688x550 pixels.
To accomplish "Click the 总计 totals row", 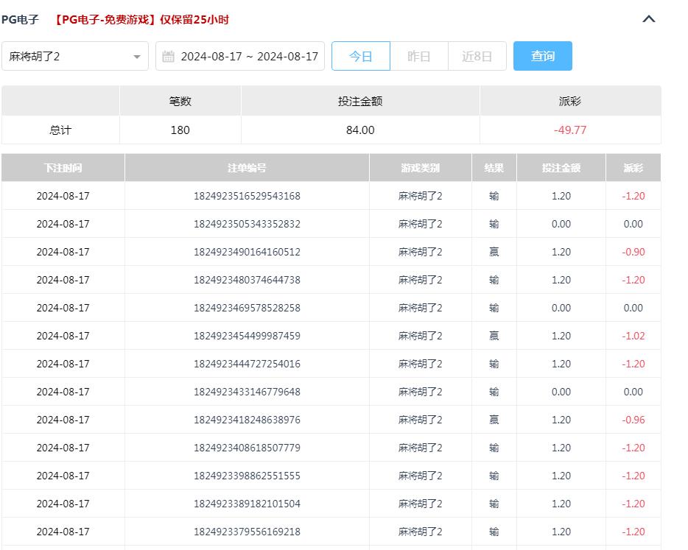I will (x=60, y=130).
